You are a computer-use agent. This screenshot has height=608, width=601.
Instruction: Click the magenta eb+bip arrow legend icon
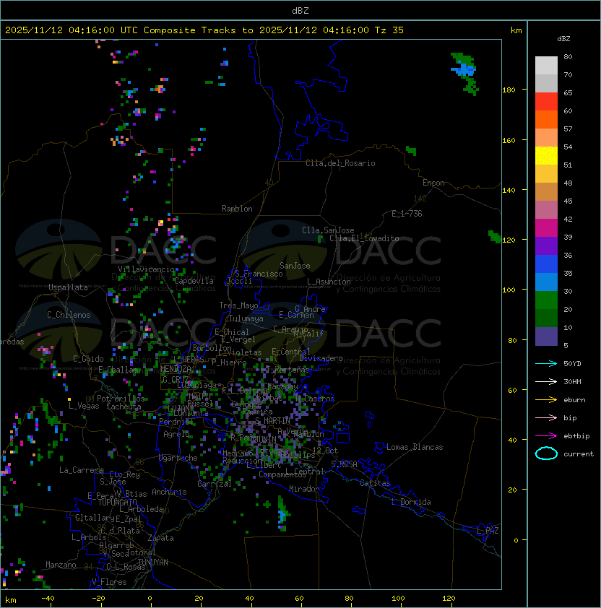coord(546,436)
